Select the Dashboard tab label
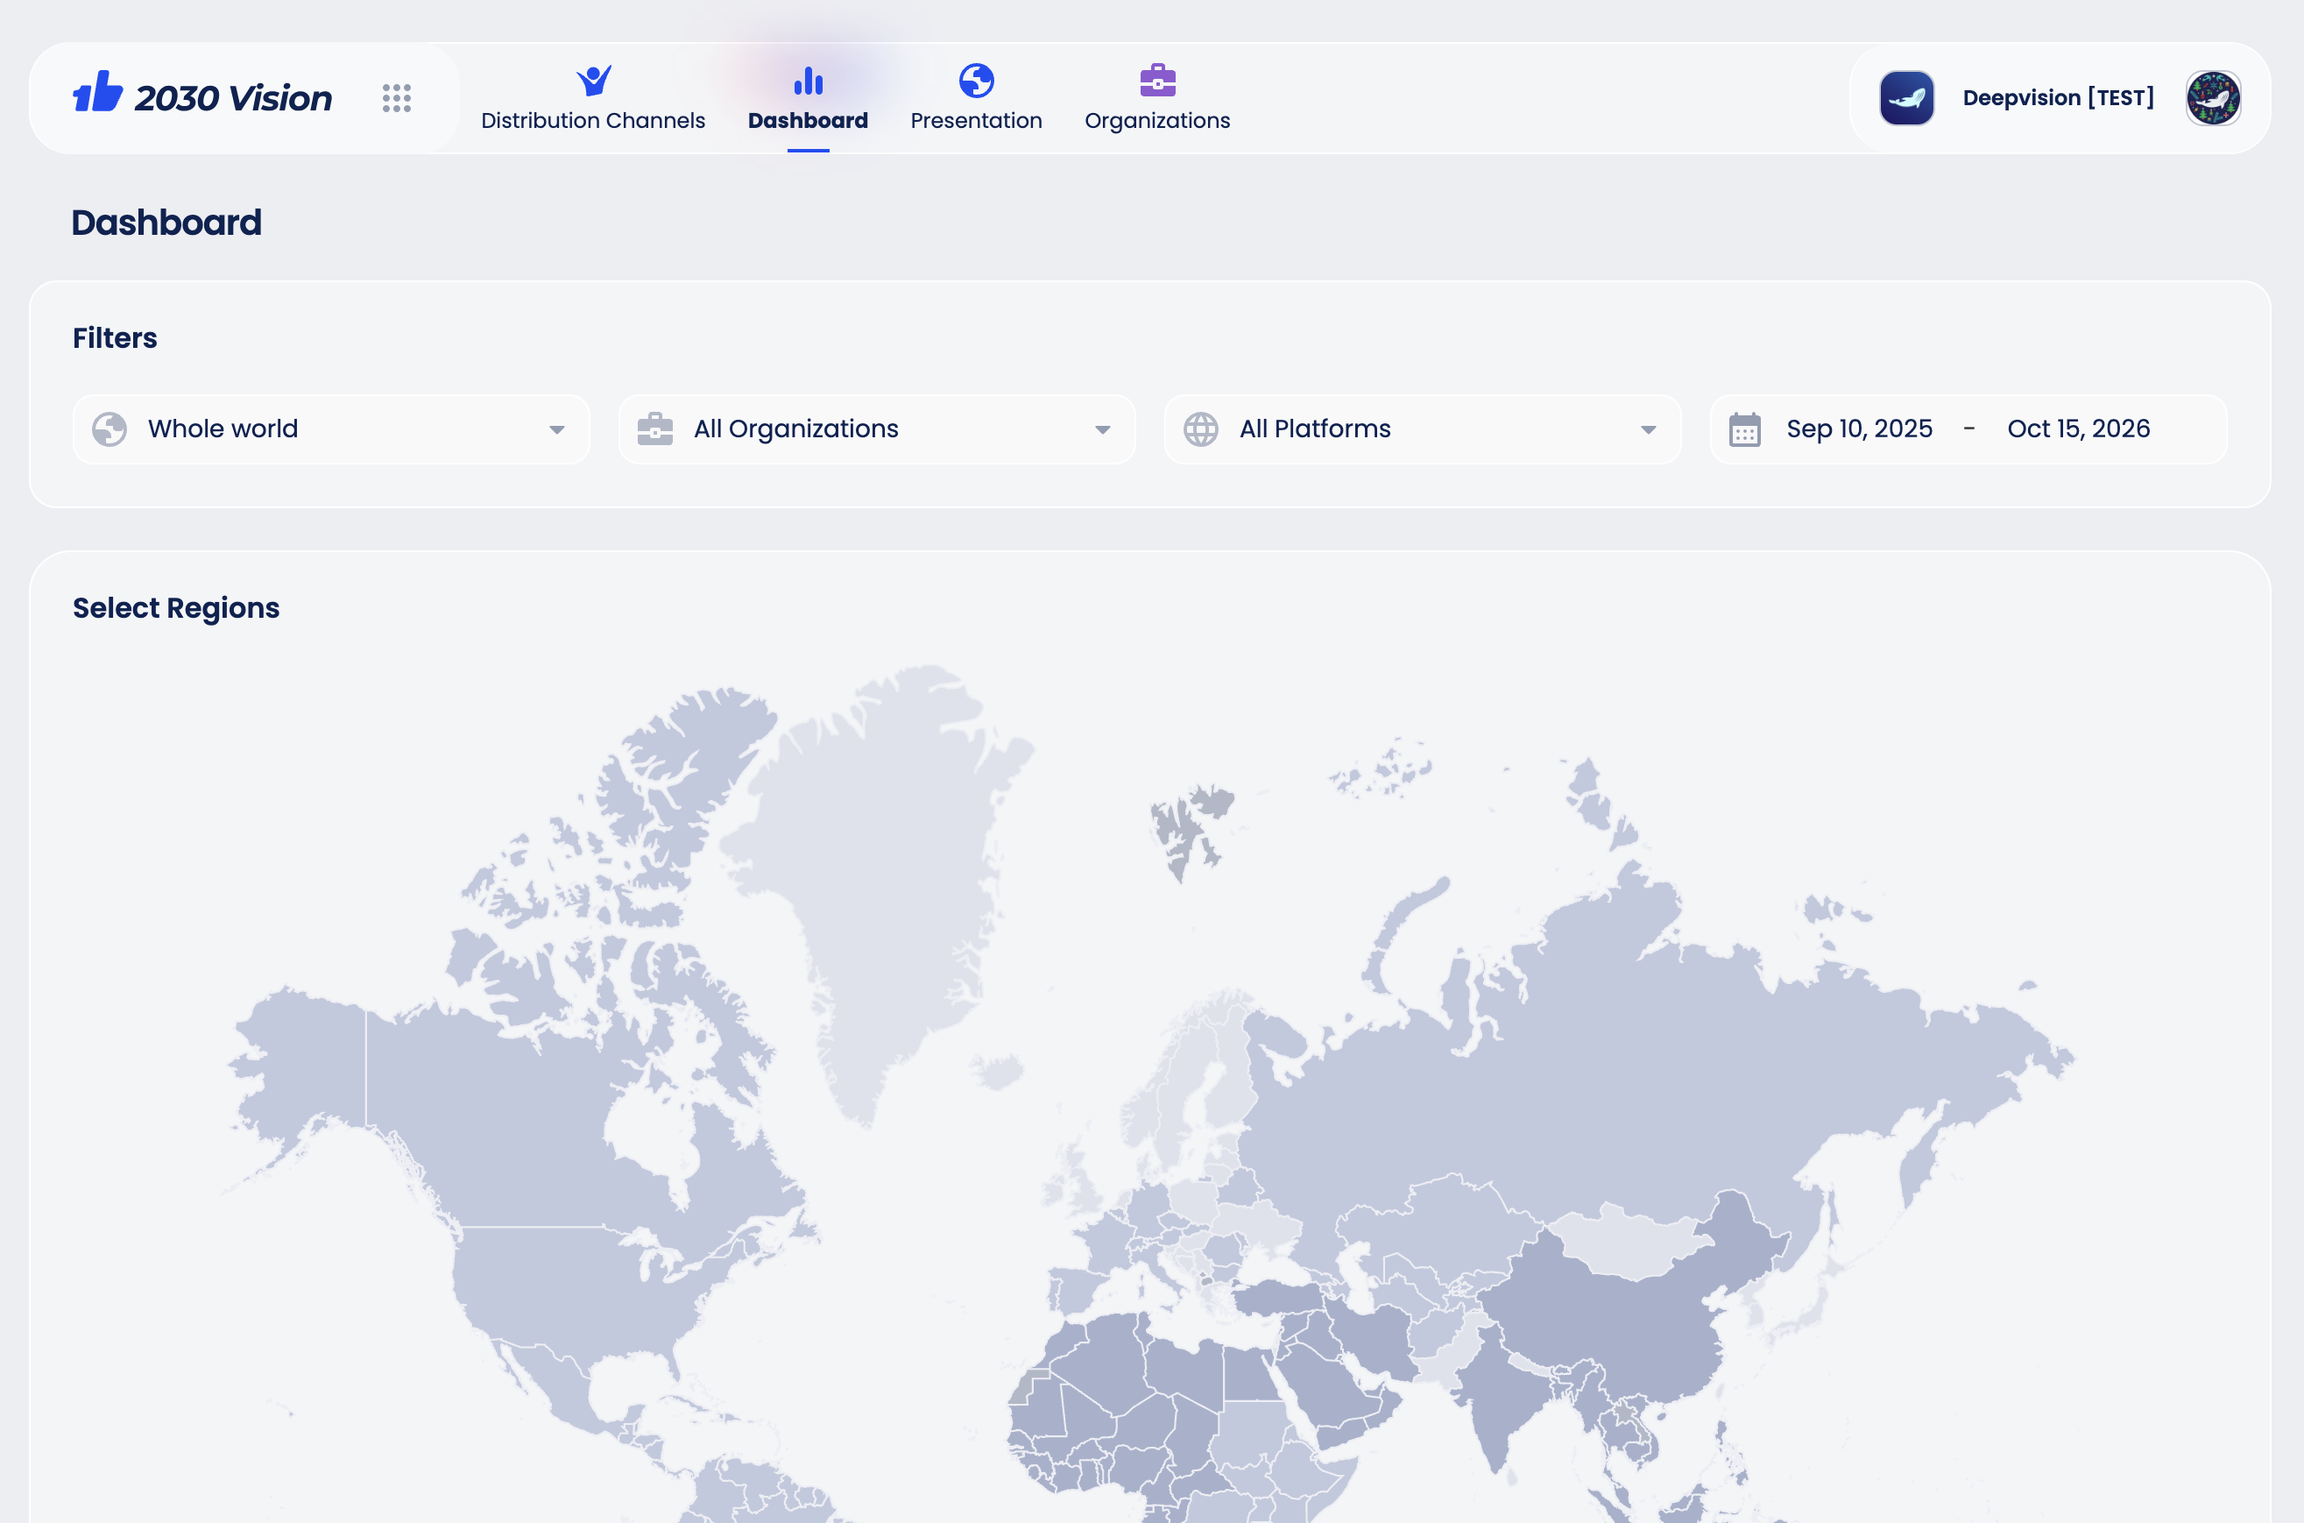 coord(808,120)
